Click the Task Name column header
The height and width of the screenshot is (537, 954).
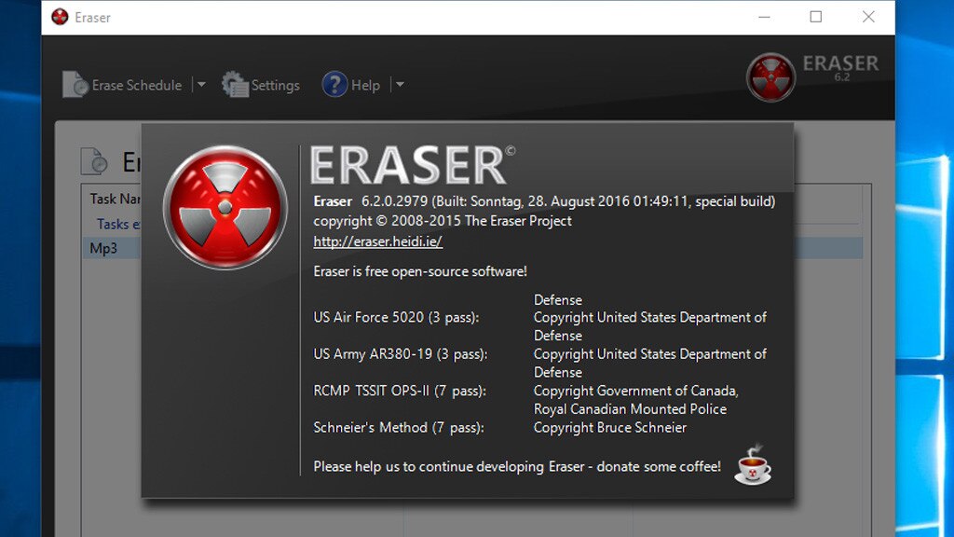[x=115, y=199]
